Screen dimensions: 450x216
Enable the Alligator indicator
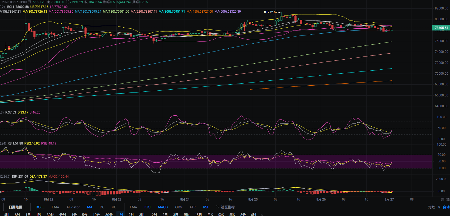point(73,207)
